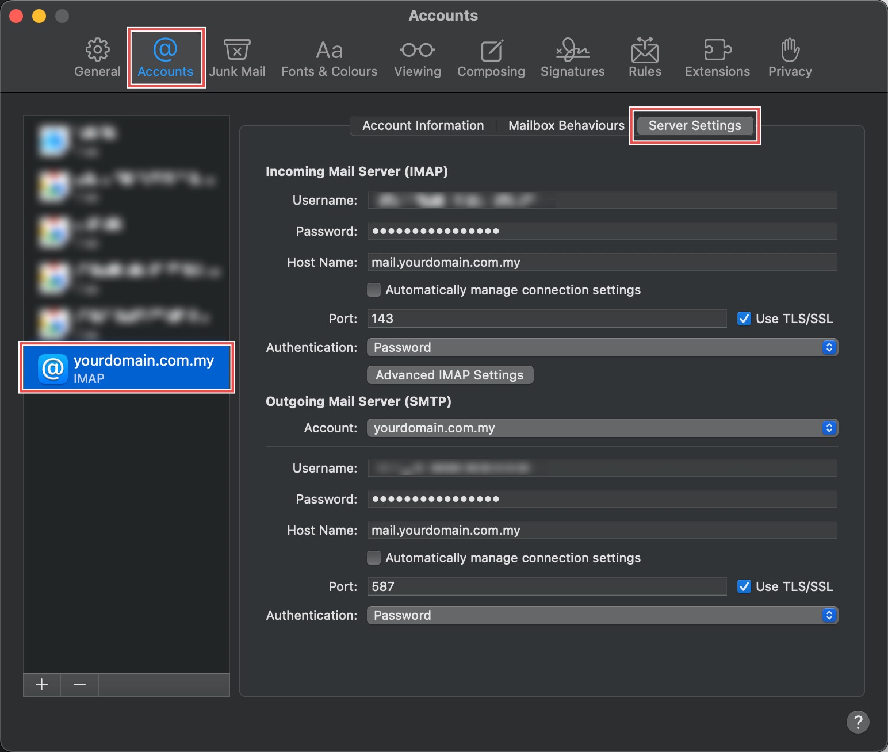The height and width of the screenshot is (752, 888).
Task: Expand the outgoing SMTP Account dropdown
Action: 602,428
